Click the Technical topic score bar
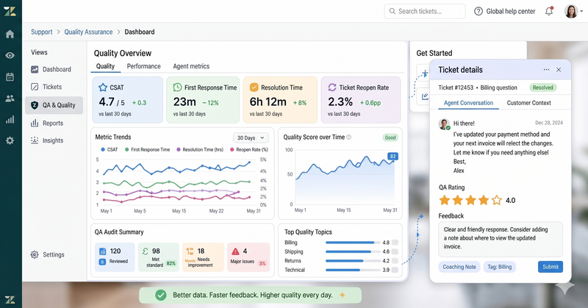The width and height of the screenshot is (588, 308). point(353,270)
